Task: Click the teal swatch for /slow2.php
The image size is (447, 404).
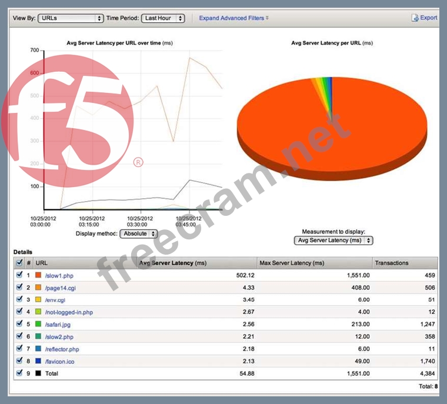Action: [38, 336]
